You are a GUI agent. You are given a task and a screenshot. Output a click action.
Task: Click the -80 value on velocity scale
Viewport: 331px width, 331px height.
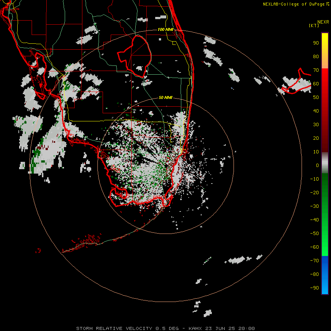point(314,274)
